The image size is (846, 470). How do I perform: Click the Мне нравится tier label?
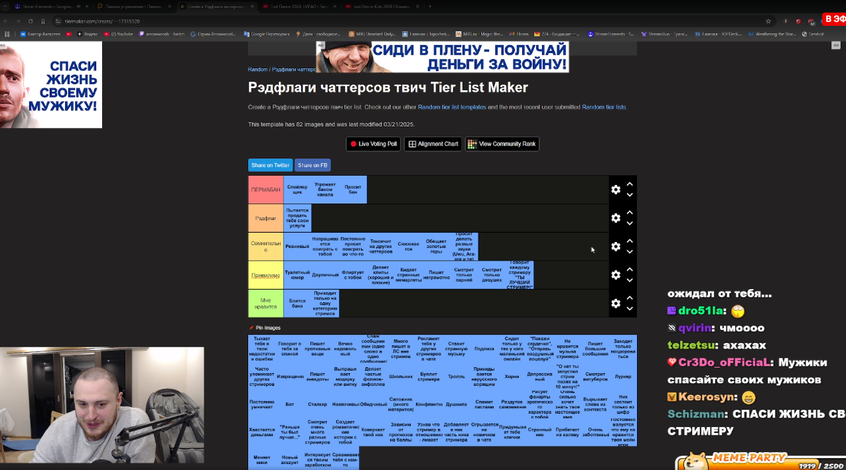click(x=265, y=303)
